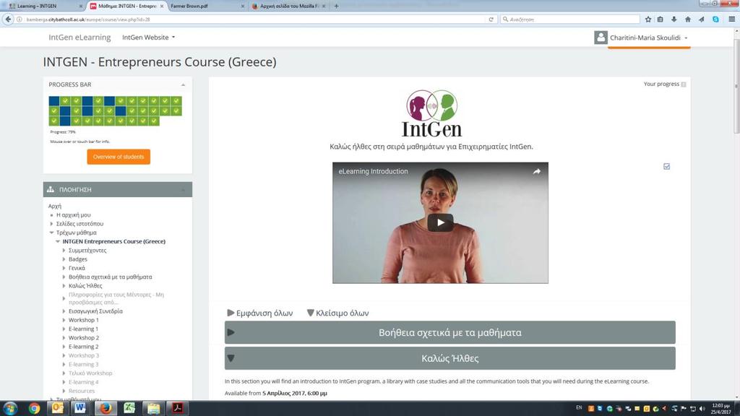The height and width of the screenshot is (416, 740).
Task: Expand the Workshop 1 tree item arrow
Action: click(x=64, y=320)
